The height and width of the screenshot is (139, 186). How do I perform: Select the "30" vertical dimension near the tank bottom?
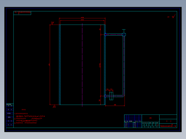pos(99,101)
